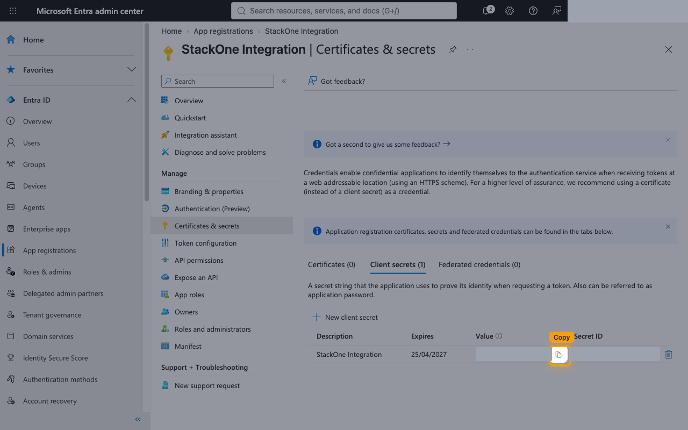Image resolution: width=688 pixels, height=430 pixels.
Task: Open the portal waffle menu
Action: point(13,11)
